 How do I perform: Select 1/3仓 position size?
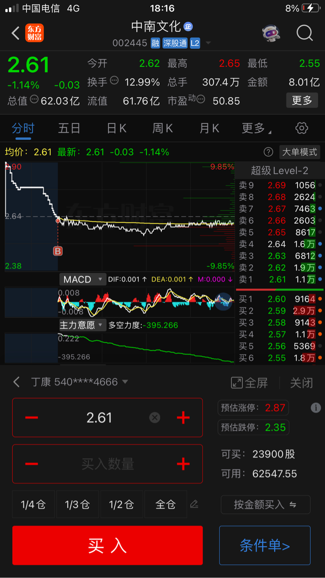[77, 504]
